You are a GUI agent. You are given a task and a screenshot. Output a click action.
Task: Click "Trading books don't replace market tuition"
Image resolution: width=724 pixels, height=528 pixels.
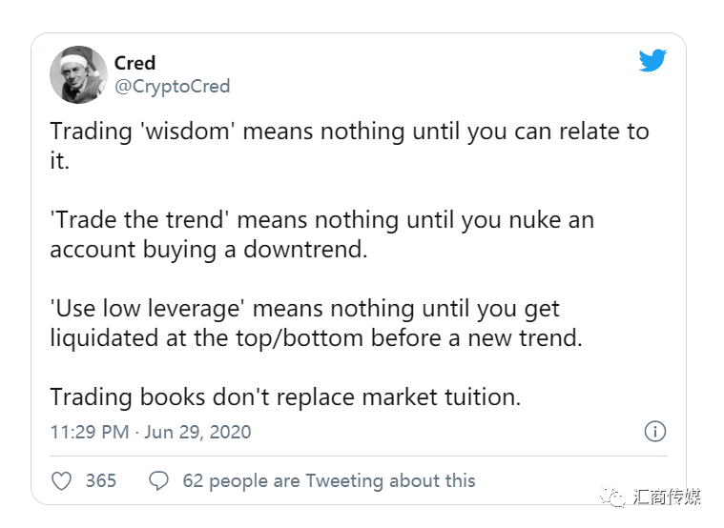285,397
